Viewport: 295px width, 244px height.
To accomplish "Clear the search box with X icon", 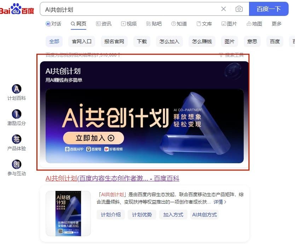I will pos(224,9).
